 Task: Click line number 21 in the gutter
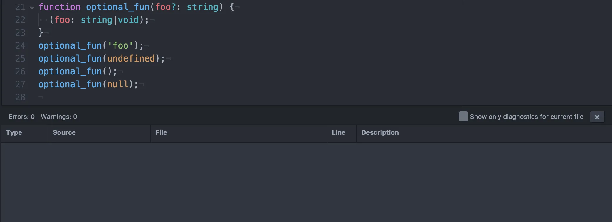pyautogui.click(x=20, y=7)
